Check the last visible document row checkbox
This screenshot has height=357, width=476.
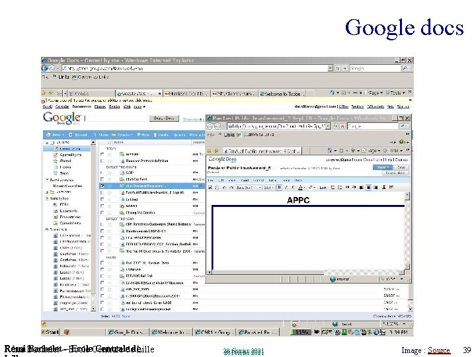(x=102, y=309)
